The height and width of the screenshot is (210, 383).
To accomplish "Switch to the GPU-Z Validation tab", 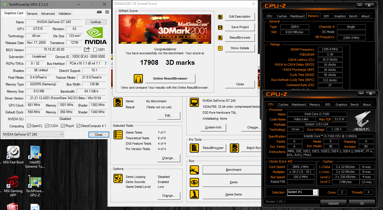I will point(65,14).
